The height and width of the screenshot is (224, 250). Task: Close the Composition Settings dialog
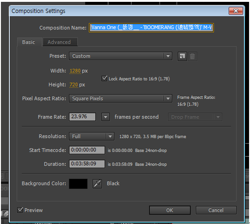click(x=236, y=11)
